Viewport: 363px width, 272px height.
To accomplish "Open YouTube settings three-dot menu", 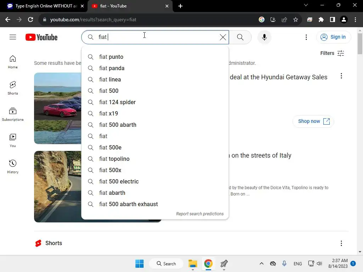I will point(306,37).
